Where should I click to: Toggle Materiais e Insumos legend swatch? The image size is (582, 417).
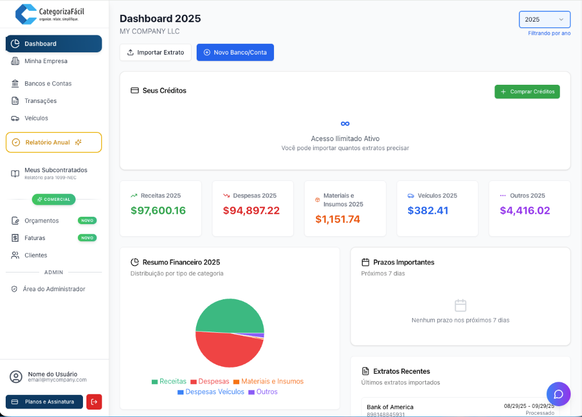tap(236, 382)
